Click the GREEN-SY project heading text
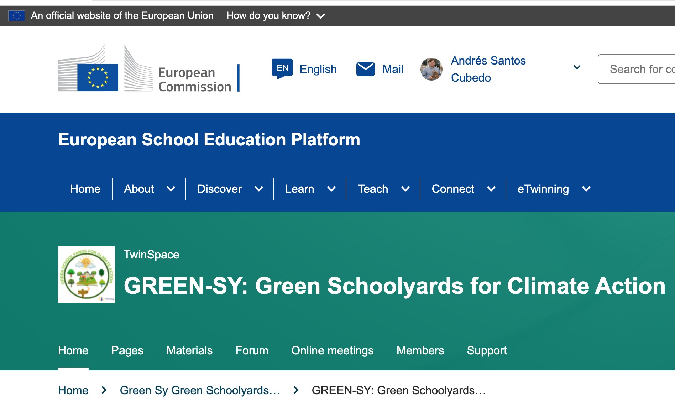This screenshot has height=416, width=675. pos(394,286)
